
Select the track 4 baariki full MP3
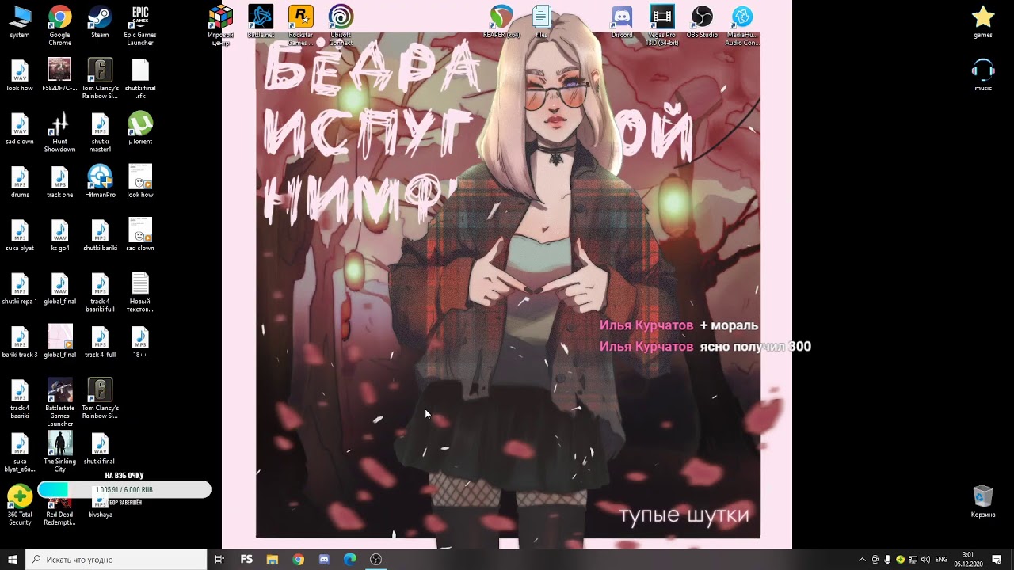click(100, 292)
